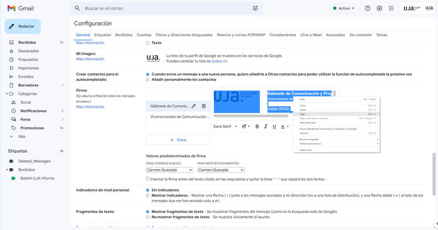Image resolution: width=438 pixels, height=230 pixels.
Task: Select Sin indicadores option
Action: click(x=147, y=190)
